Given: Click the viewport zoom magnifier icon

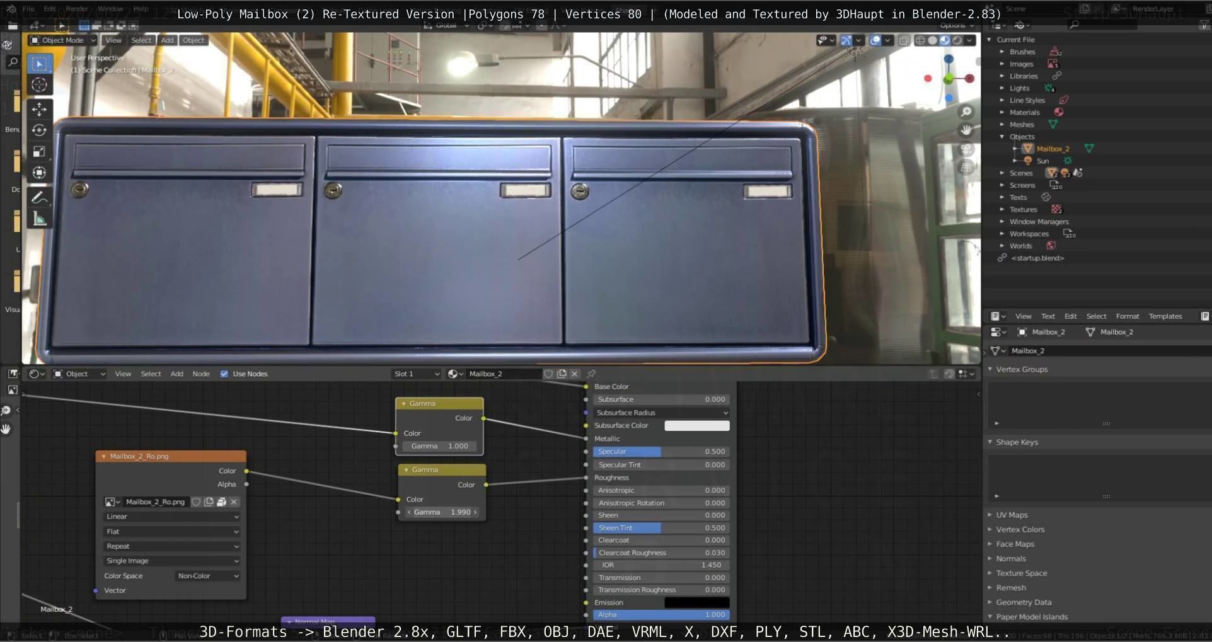Looking at the screenshot, I should click(x=966, y=112).
